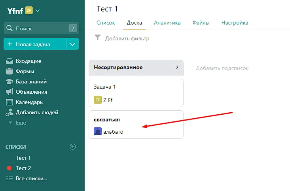This screenshot has height=191, width=290.
Task: Go to the Настройка tab
Action: (235, 23)
